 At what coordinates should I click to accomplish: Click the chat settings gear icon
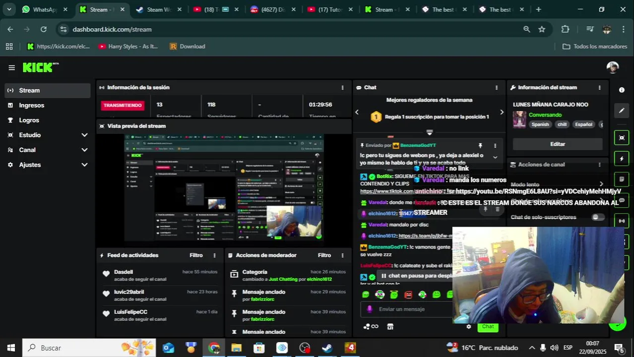point(469,327)
